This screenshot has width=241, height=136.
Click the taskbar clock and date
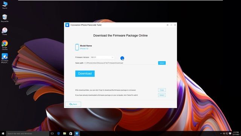(x=236, y=133)
